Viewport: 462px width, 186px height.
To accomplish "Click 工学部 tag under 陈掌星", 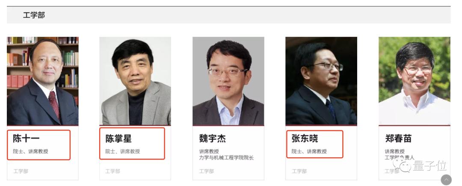I will pyautogui.click(x=113, y=171).
